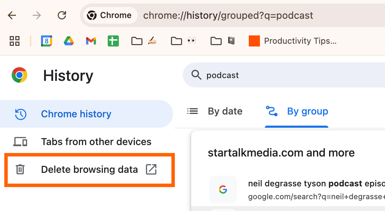Click the magnifying glass search icon
385x211 pixels.
196,75
